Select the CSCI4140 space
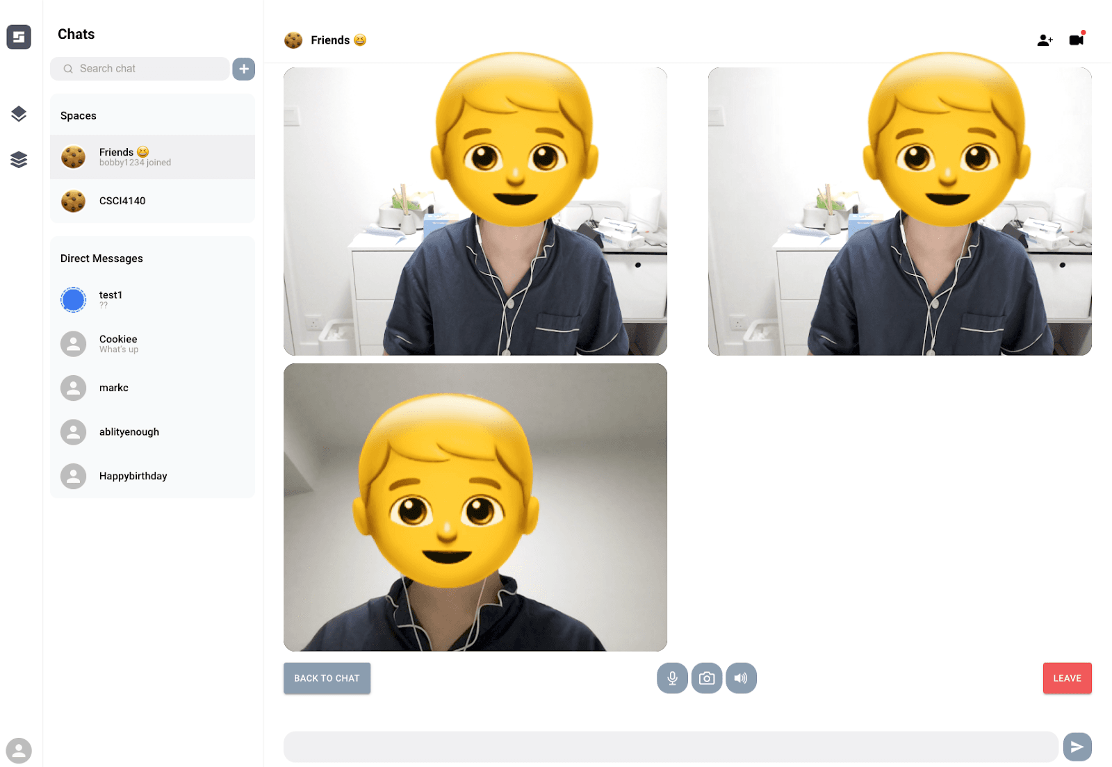Image resolution: width=1112 pixels, height=767 pixels. [152, 201]
